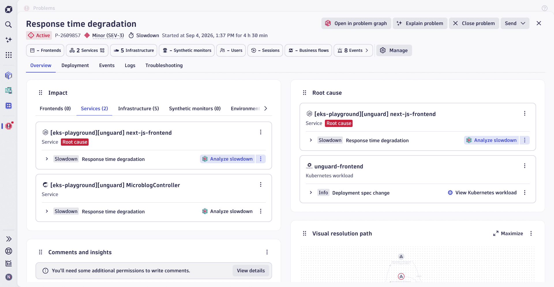Open Impact card next-js-frontend title
The image size is (554, 287).
(111, 133)
